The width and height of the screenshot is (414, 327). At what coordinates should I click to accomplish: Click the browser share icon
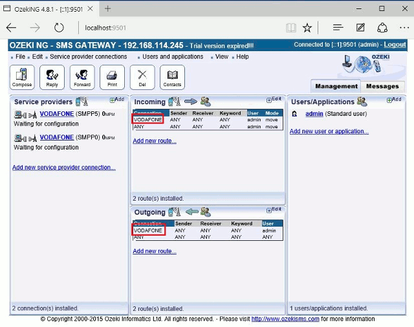coord(382,27)
